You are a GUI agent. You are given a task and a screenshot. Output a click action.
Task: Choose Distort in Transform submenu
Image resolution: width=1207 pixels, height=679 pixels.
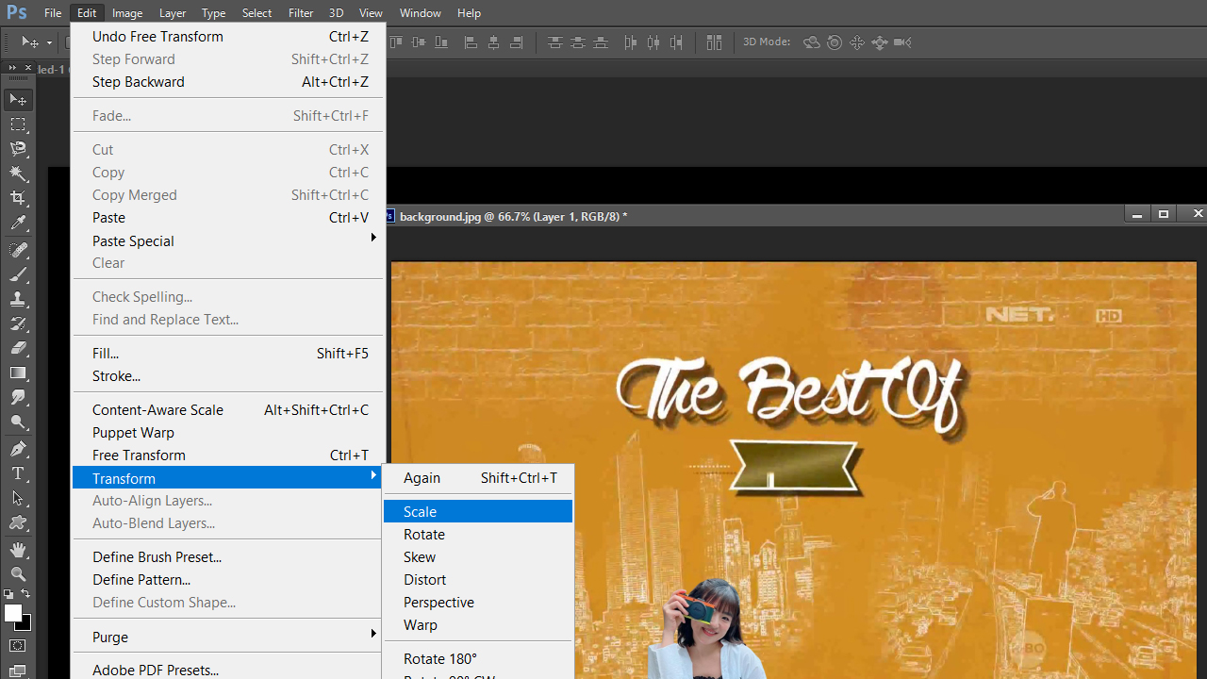point(478,579)
